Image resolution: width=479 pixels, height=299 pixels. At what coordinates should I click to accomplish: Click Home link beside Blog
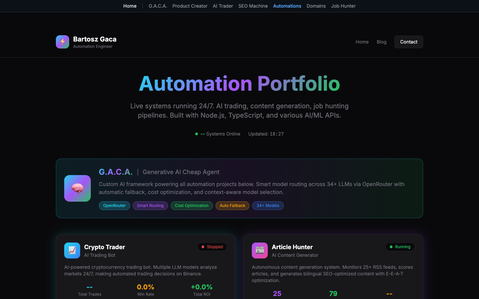362,42
